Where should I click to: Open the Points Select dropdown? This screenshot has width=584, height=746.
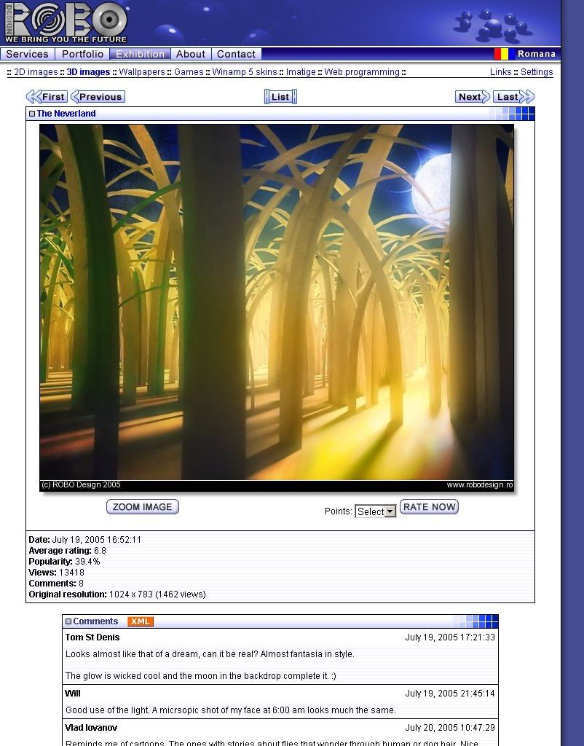pos(375,511)
